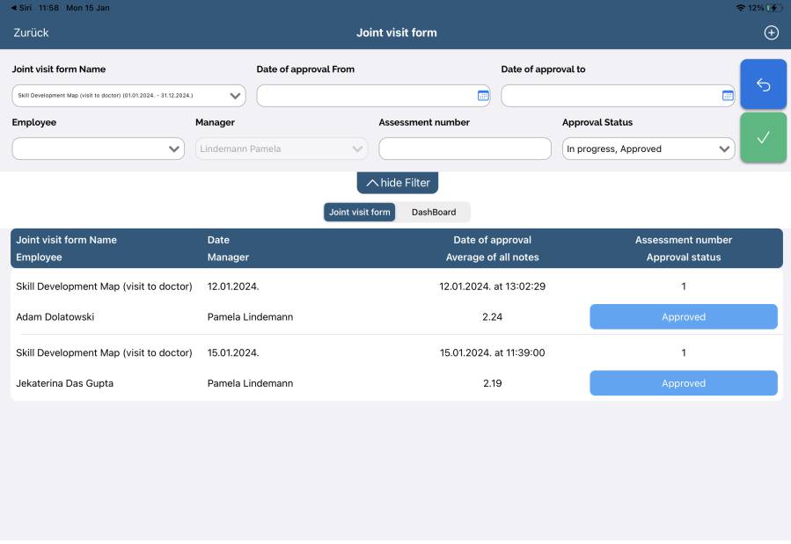Collapse filters with hide Filter button
This screenshot has height=544, width=791.
coord(398,183)
